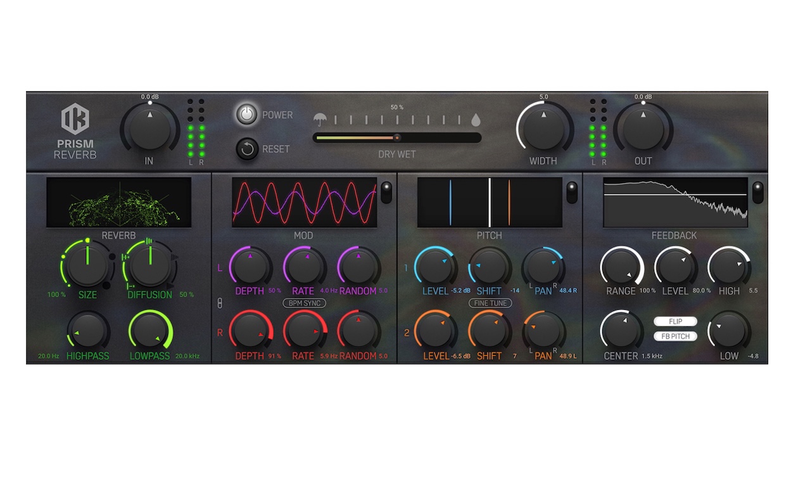Viewport: 798px width, 479px height.
Task: Click the right channel RANDOM knob
Action: [x=358, y=331]
